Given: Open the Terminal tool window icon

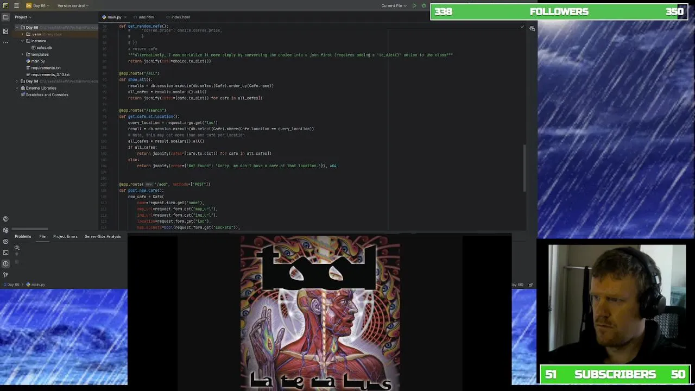Looking at the screenshot, I should (x=5, y=253).
